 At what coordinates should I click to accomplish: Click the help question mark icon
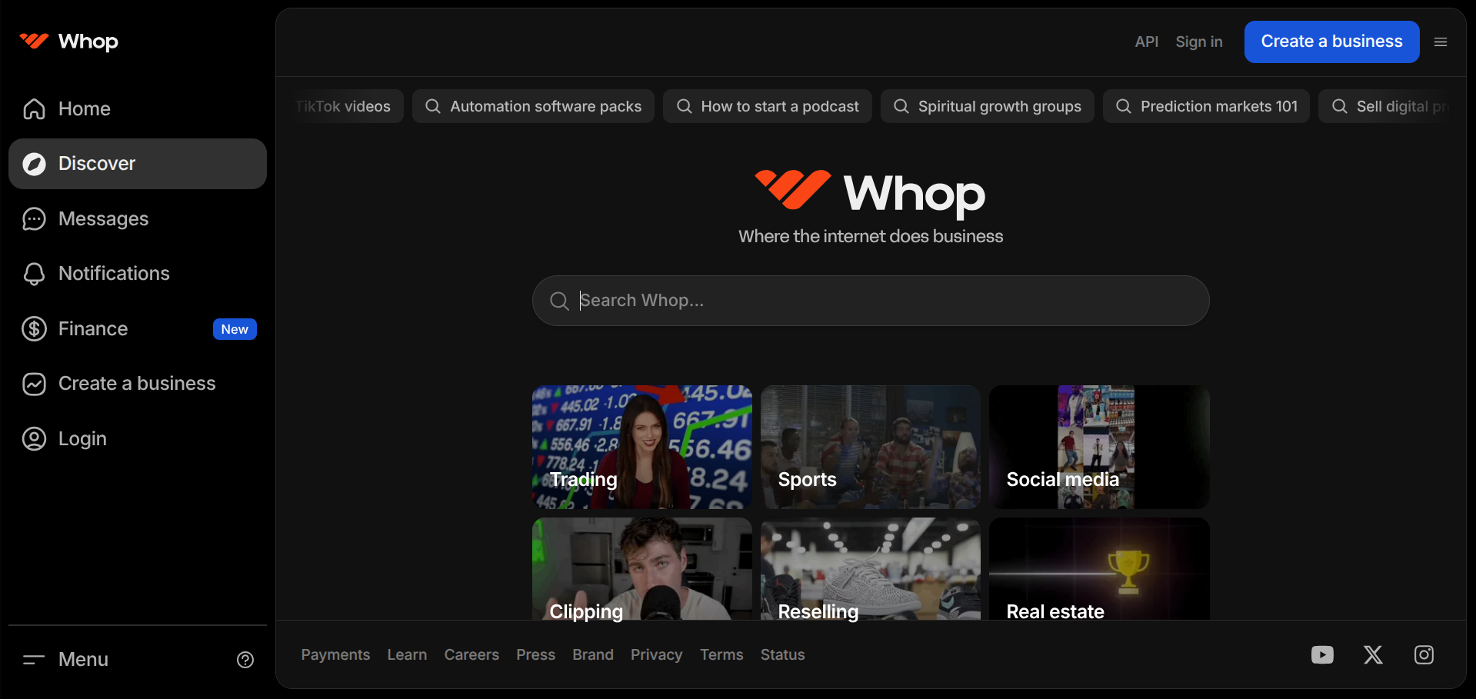pyautogui.click(x=245, y=660)
